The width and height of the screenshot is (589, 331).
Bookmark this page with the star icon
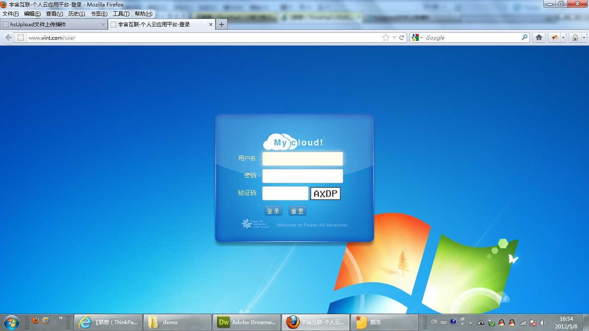click(x=385, y=37)
